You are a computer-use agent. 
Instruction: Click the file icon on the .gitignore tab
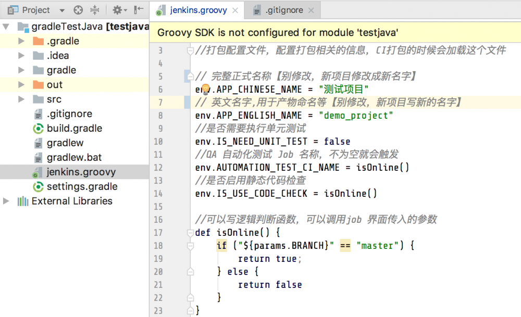[x=256, y=9]
